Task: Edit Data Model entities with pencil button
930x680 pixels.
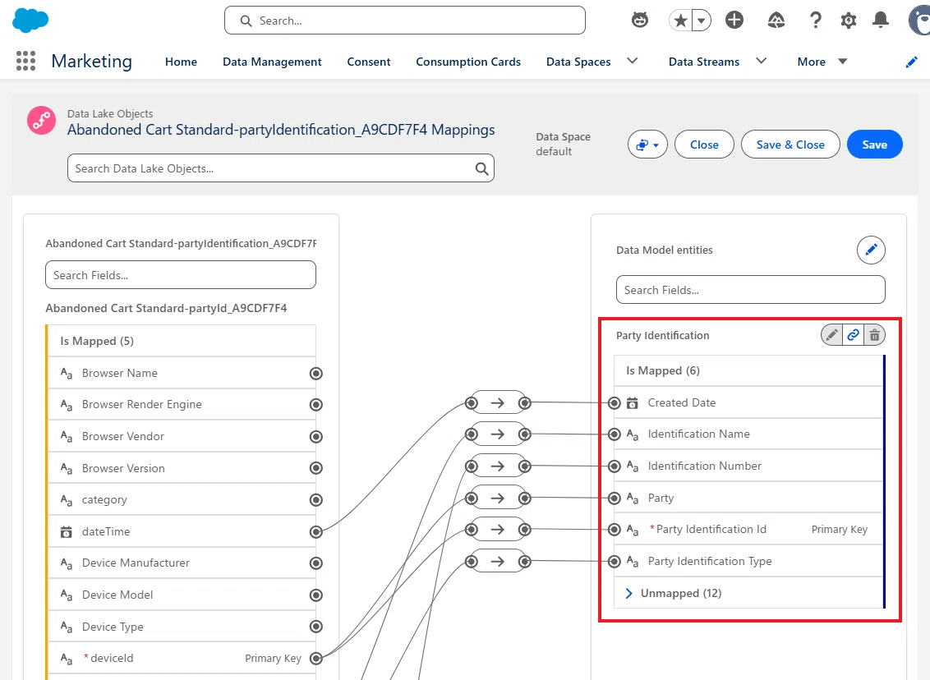Action: [871, 250]
